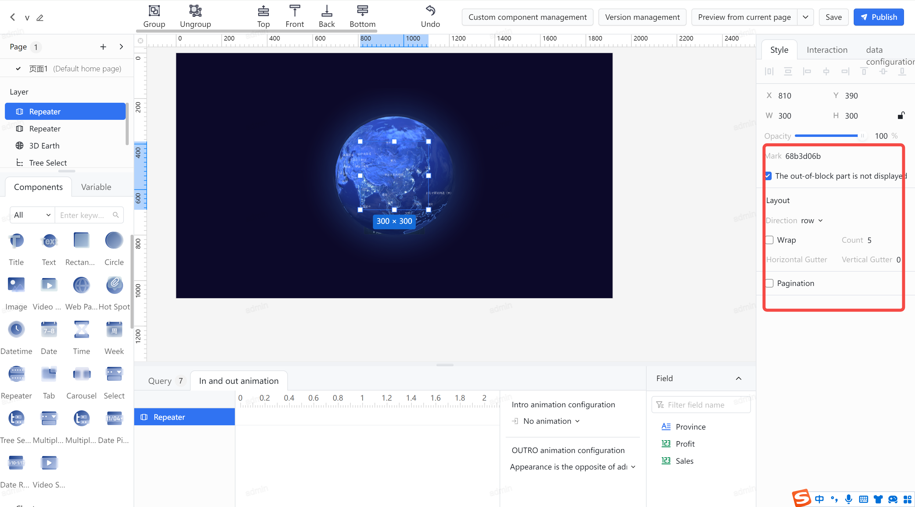Select the second Repeater layer

coord(65,129)
